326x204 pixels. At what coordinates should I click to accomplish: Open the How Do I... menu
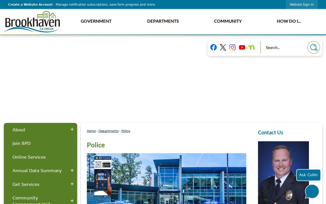pyautogui.click(x=289, y=21)
